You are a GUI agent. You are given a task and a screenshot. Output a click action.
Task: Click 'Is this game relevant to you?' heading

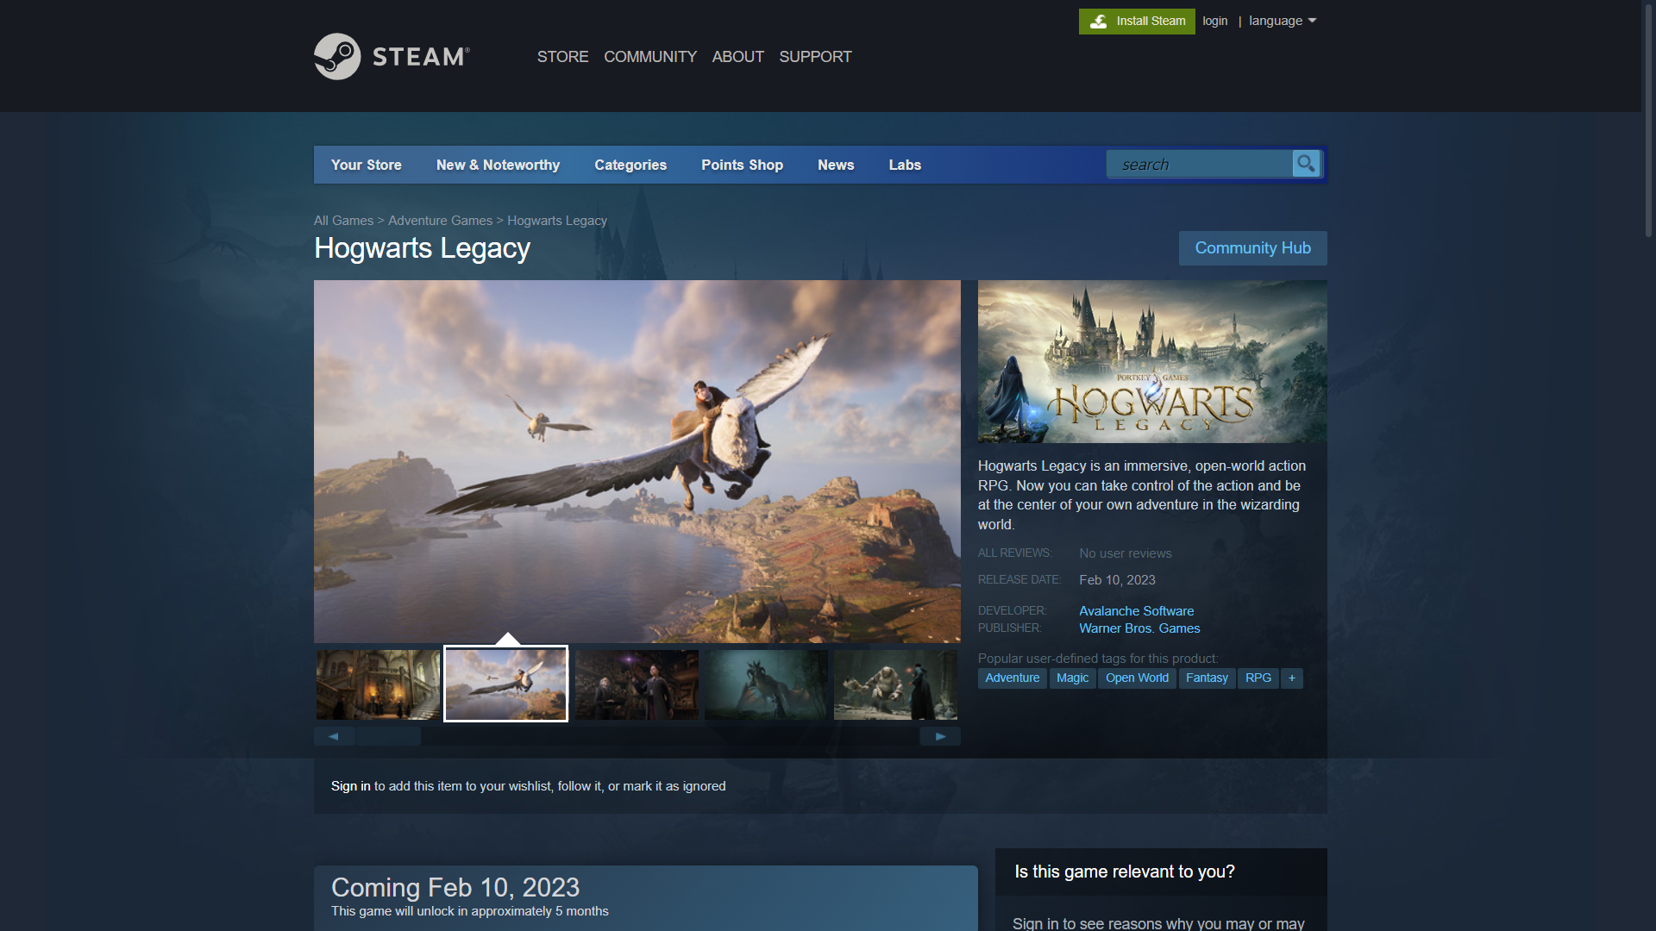click(x=1124, y=872)
